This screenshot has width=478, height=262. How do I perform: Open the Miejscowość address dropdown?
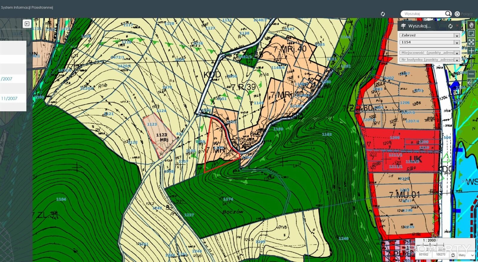[x=456, y=53]
